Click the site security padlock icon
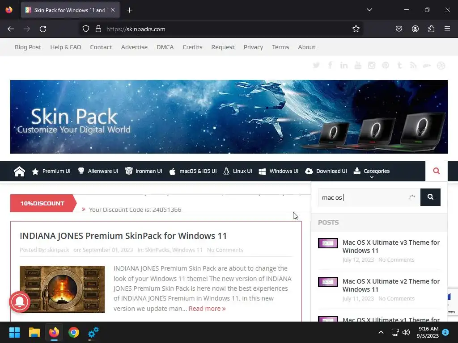458x343 pixels. [98, 29]
